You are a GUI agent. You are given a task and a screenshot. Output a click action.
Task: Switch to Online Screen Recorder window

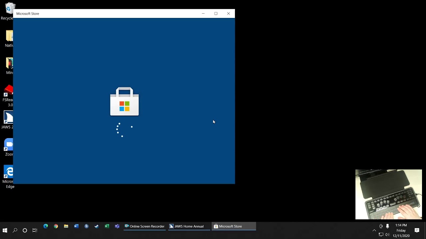coord(145,226)
